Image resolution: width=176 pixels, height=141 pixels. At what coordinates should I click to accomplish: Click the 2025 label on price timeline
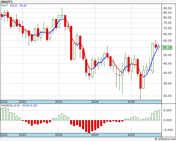click(x=131, y=102)
